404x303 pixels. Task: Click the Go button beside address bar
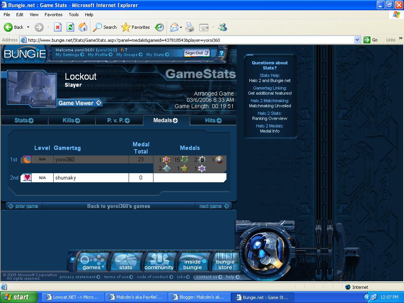pyautogui.click(x=370, y=40)
